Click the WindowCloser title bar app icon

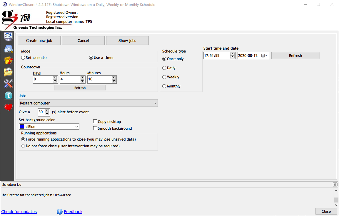pyautogui.click(x=5, y=4)
